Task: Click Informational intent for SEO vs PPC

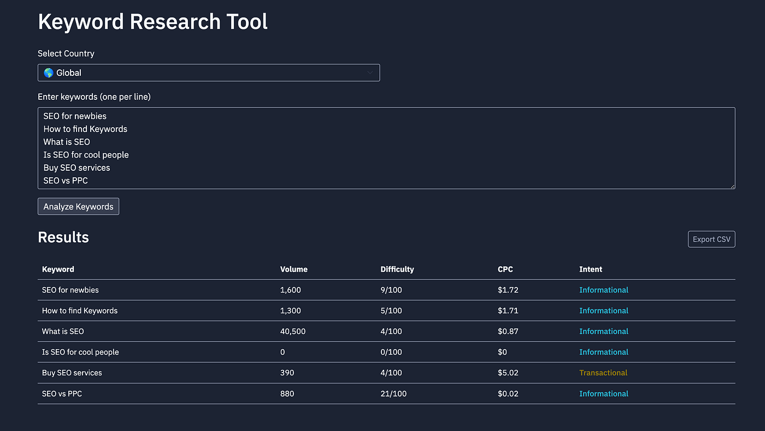Action: pos(603,393)
